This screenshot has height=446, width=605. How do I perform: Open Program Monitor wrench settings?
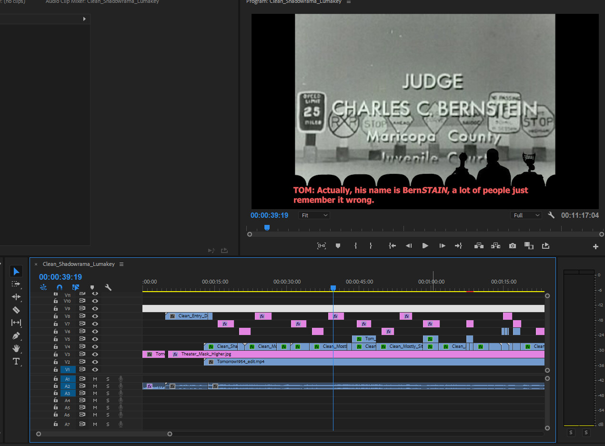coord(551,215)
